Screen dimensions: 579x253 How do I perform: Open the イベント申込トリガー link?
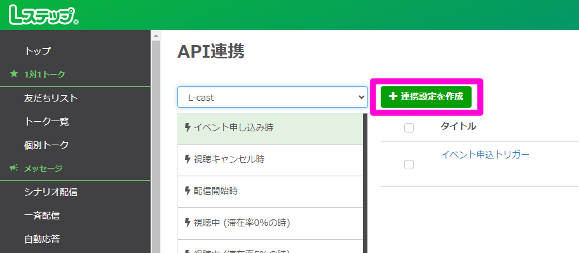(485, 155)
